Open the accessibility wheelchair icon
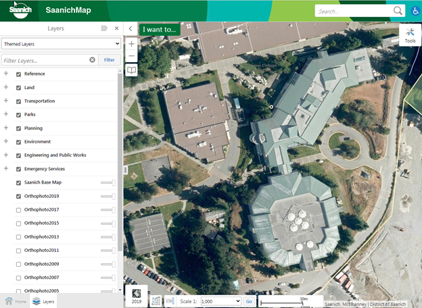This screenshot has height=308, width=422. click(415, 11)
